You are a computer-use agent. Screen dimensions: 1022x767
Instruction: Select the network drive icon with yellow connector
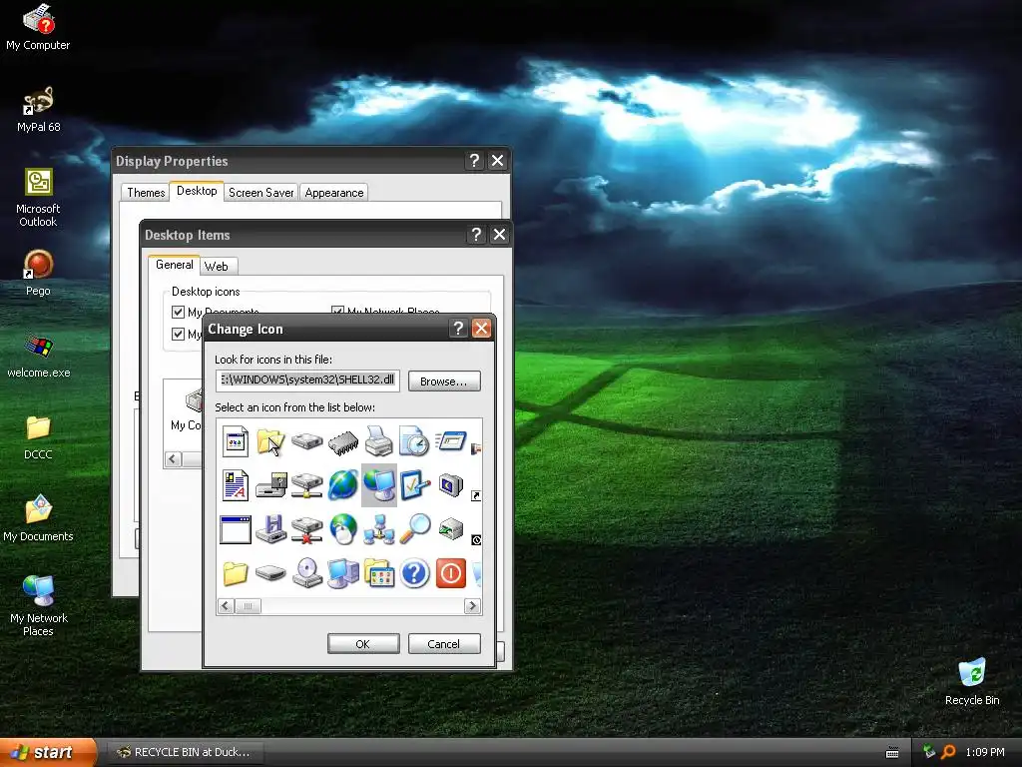point(307,486)
